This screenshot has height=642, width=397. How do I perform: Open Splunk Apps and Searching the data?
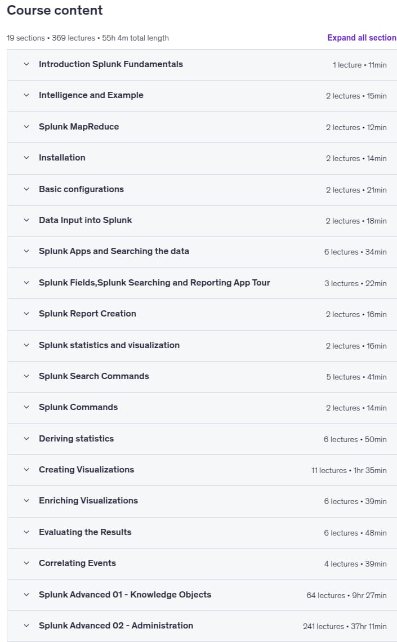(x=202, y=252)
